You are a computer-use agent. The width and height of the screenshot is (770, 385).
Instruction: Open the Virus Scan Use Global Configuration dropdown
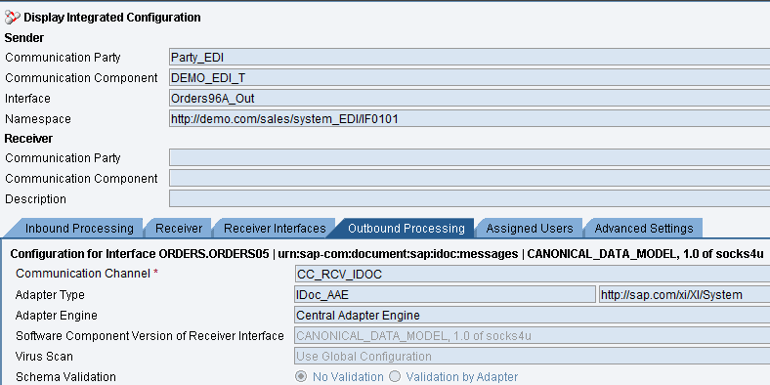click(x=533, y=356)
